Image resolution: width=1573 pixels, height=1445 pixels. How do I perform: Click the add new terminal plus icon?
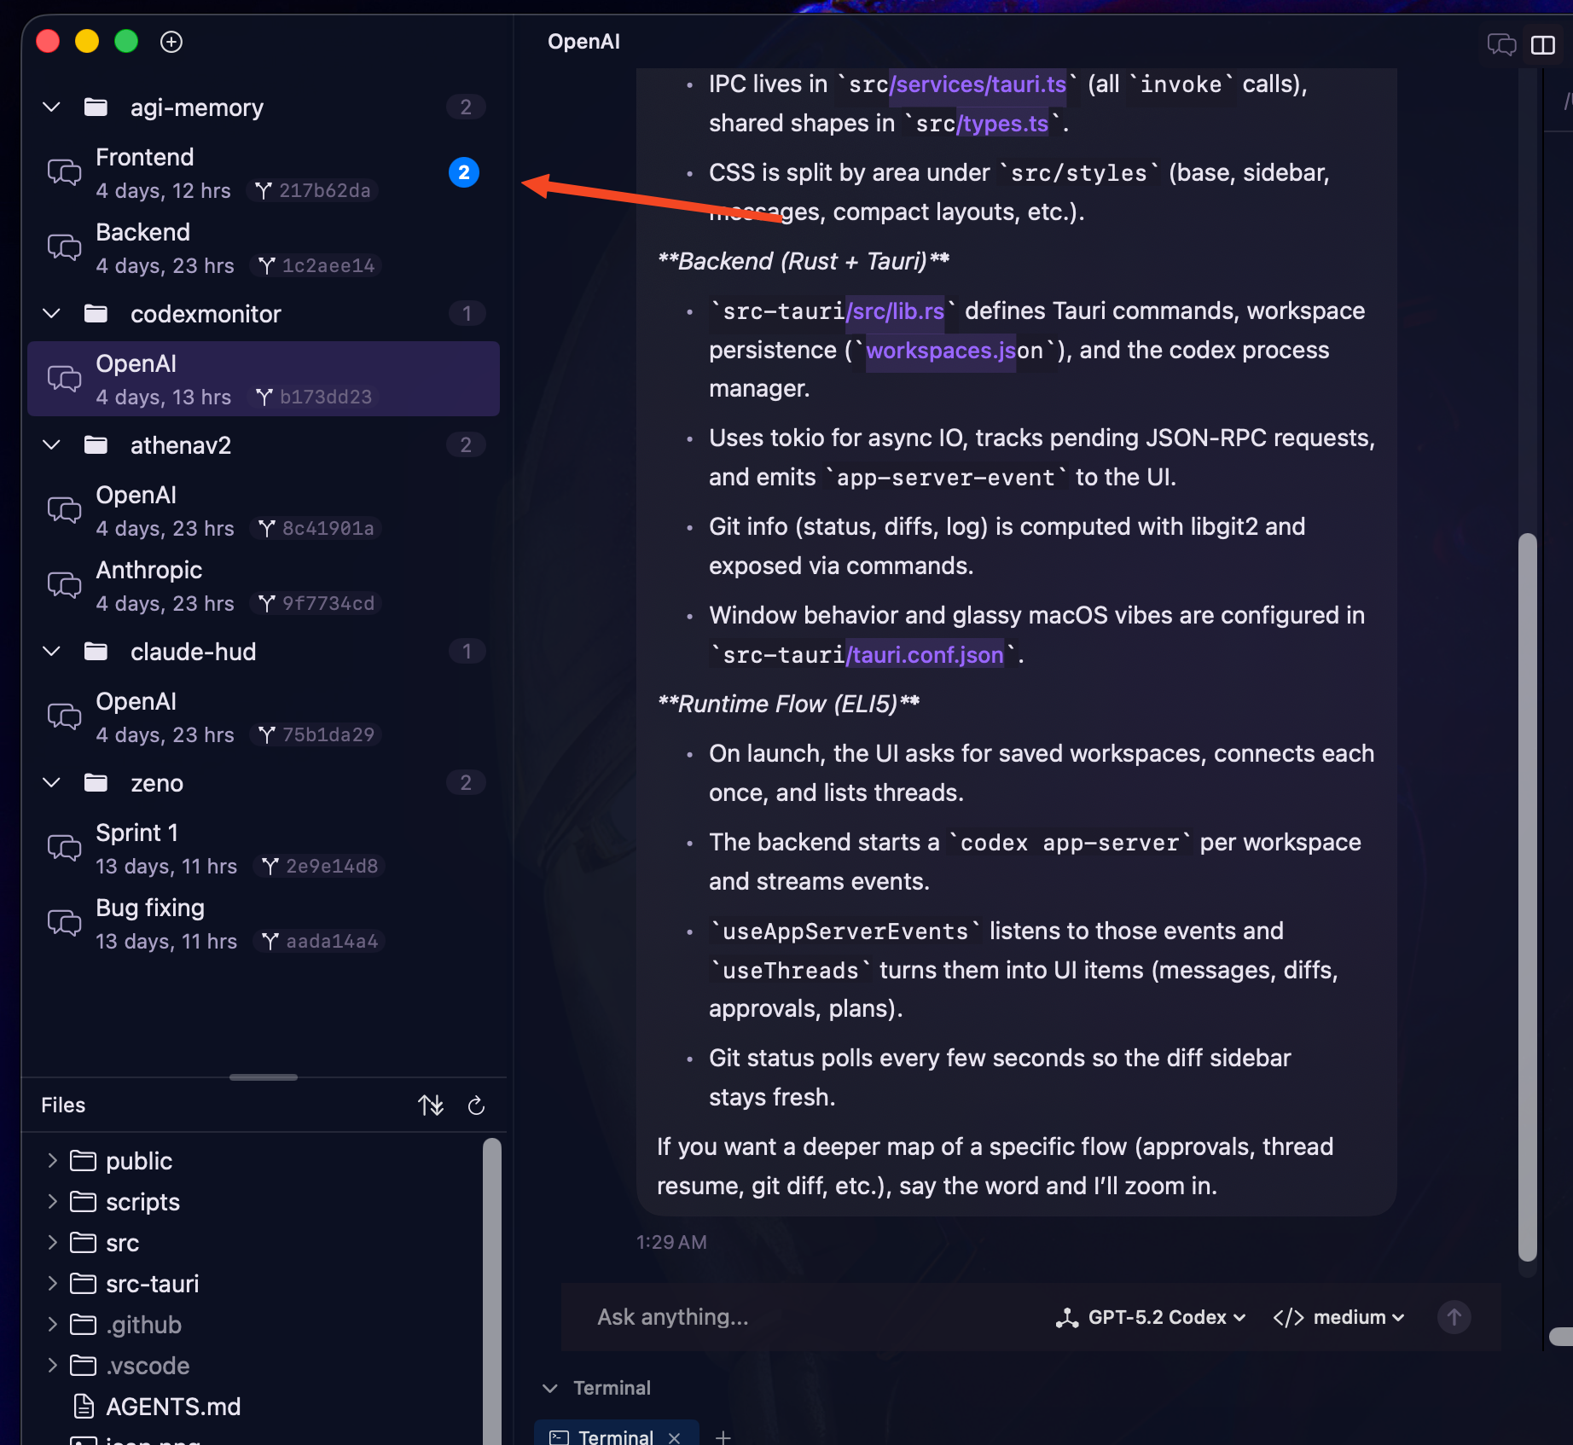[723, 1437]
